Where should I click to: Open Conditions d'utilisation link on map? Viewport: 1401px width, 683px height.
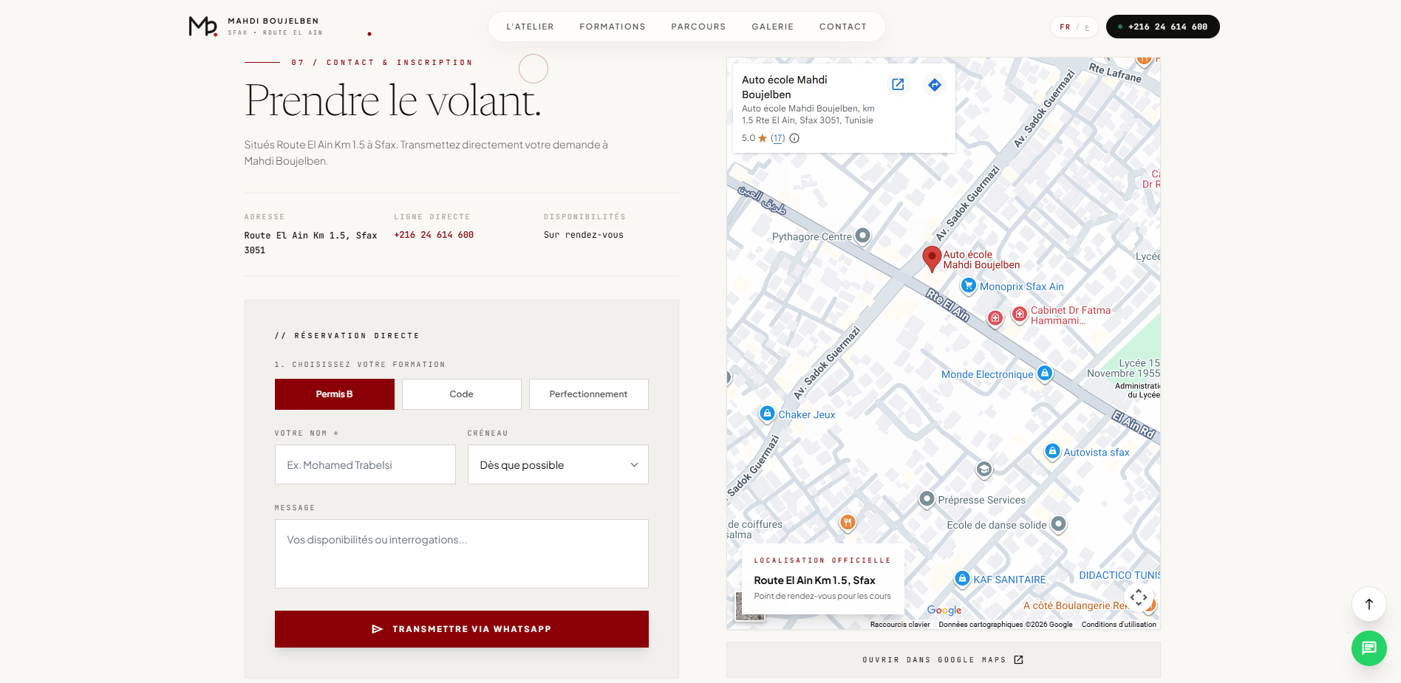[1119, 625]
